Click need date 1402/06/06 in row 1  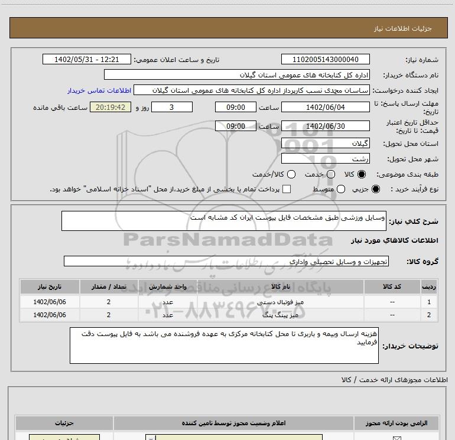point(50,302)
